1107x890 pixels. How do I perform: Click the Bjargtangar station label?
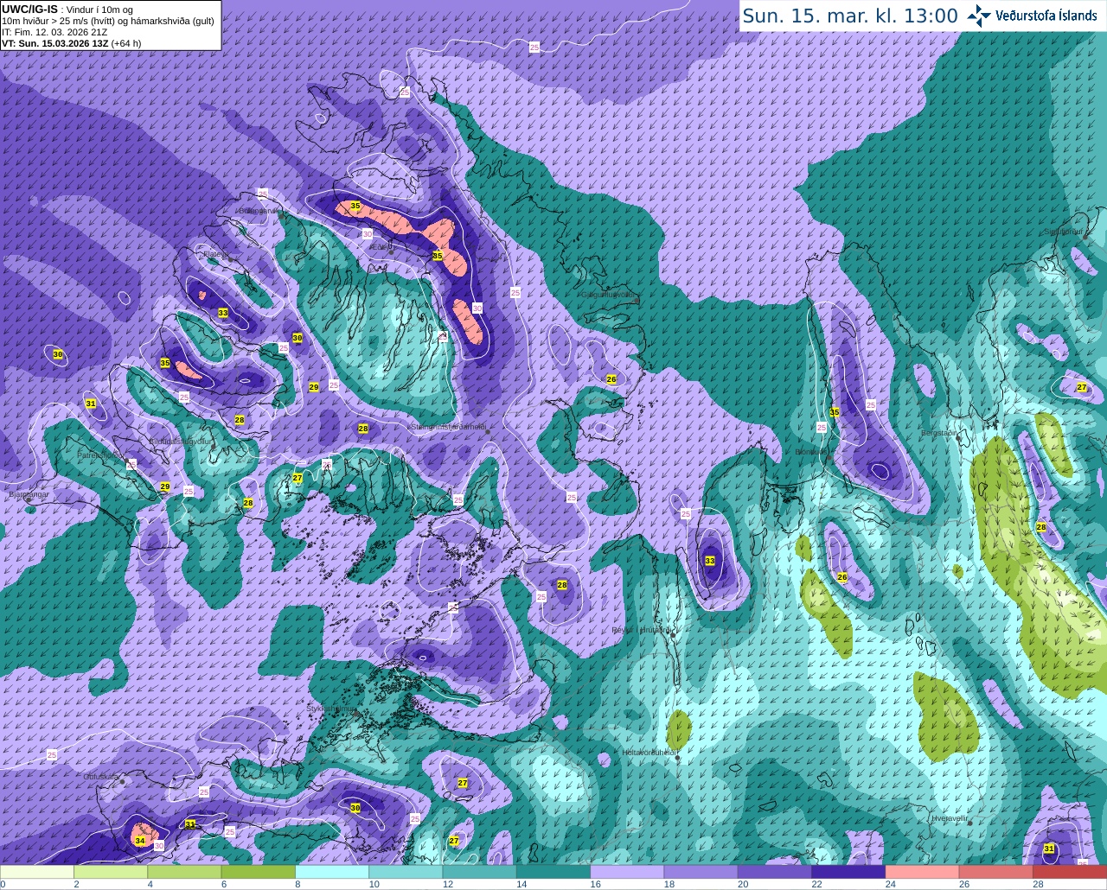pos(28,495)
